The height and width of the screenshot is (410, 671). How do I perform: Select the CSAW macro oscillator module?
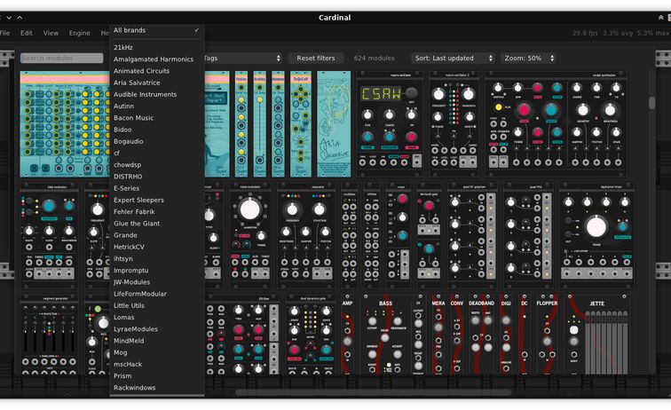(x=391, y=124)
